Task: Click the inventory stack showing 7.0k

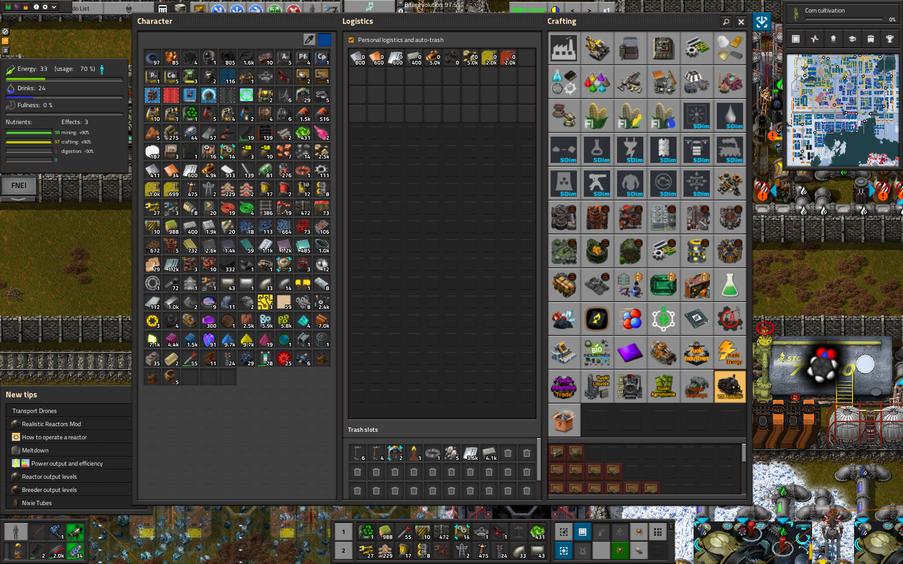Action: (322, 321)
